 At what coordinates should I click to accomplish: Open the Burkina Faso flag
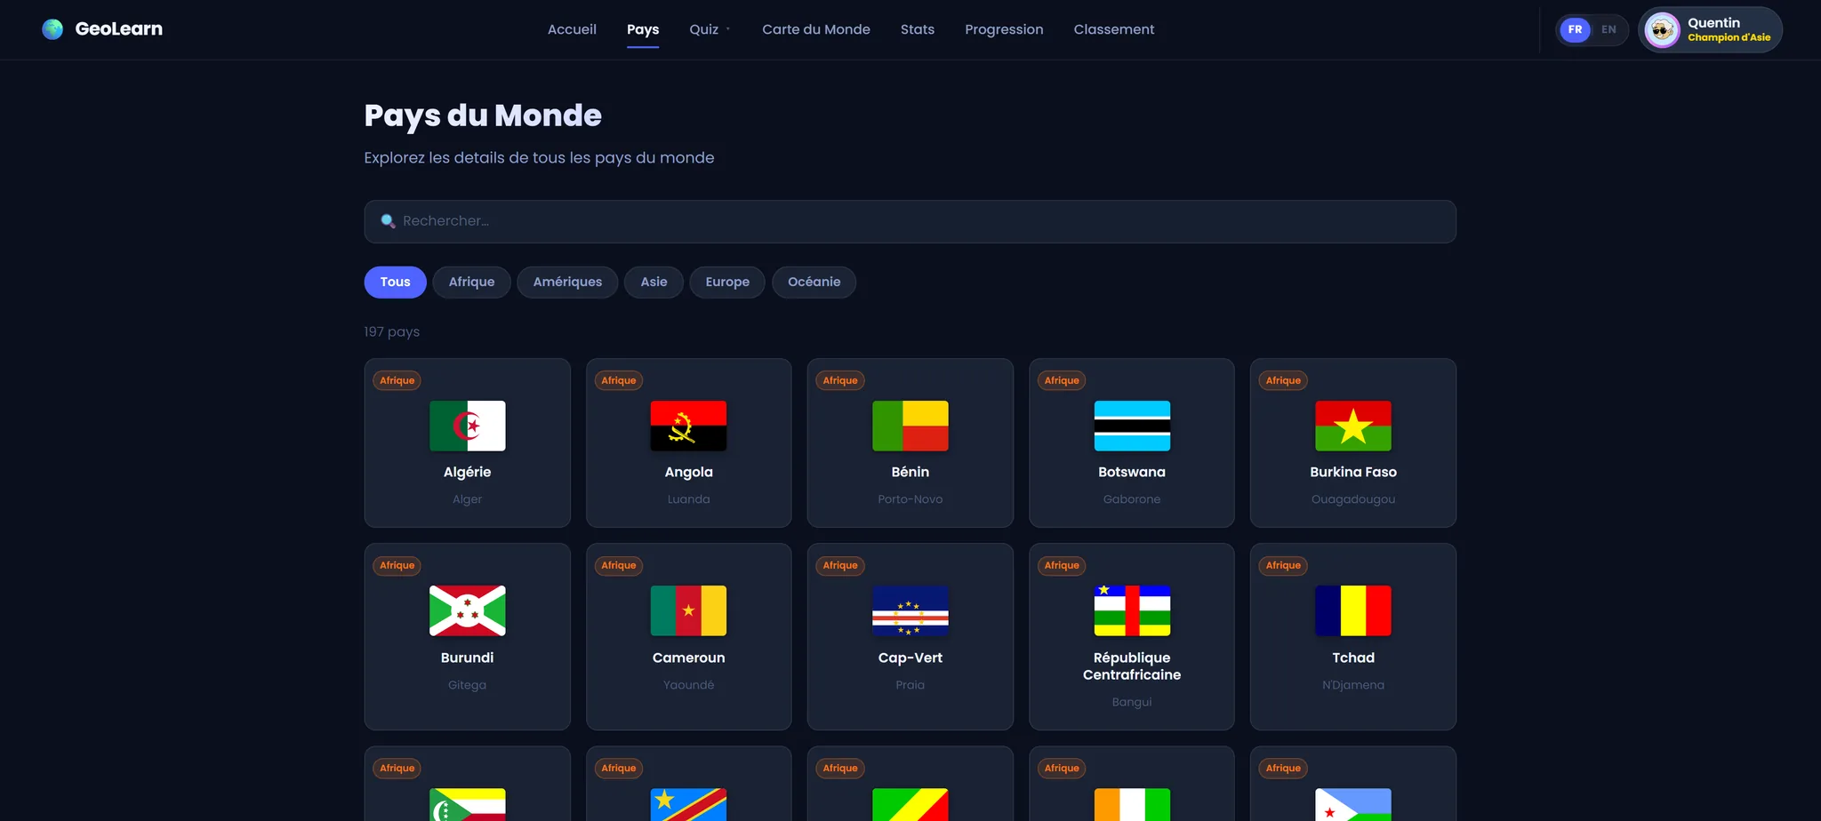(x=1353, y=426)
